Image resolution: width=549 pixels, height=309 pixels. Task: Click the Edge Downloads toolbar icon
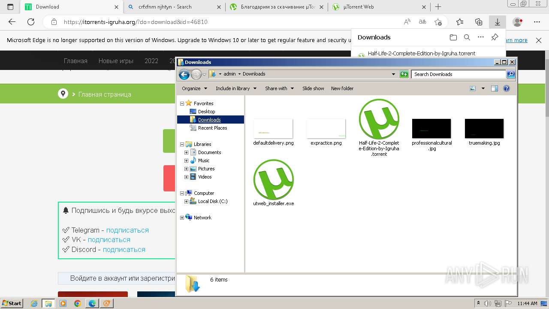[498, 22]
